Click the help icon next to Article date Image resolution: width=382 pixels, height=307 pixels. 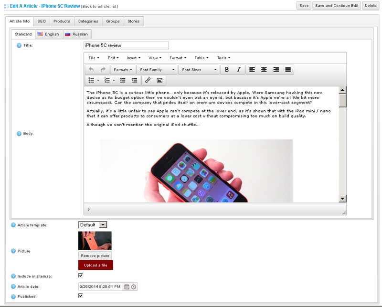pyautogui.click(x=13, y=286)
